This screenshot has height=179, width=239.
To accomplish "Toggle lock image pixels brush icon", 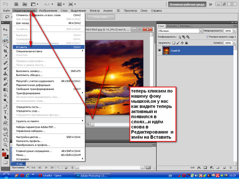I will pos(178,43).
